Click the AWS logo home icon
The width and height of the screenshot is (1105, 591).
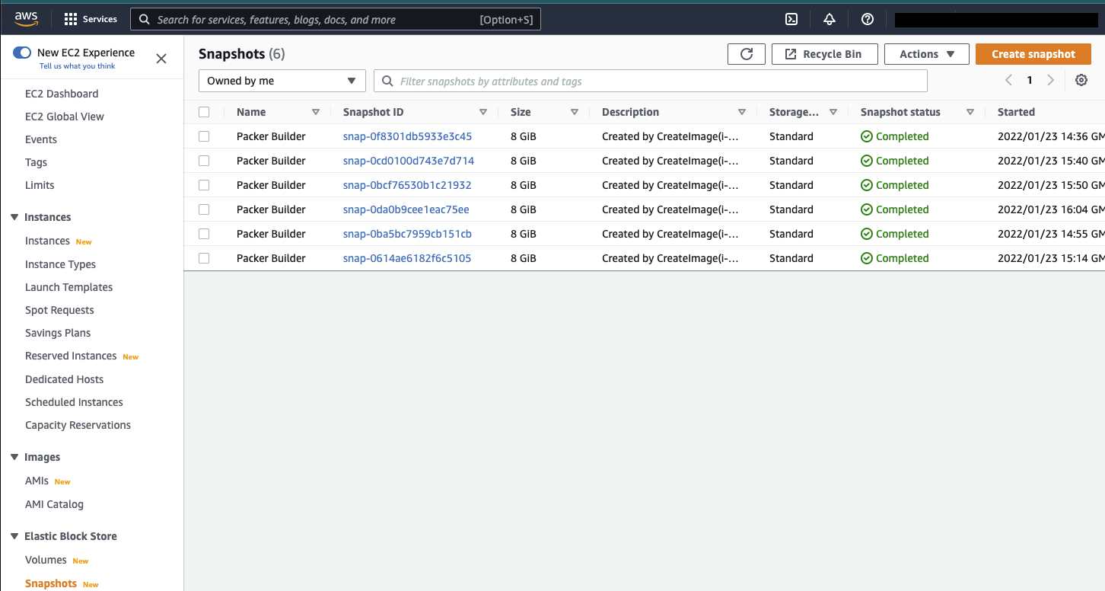tap(26, 19)
